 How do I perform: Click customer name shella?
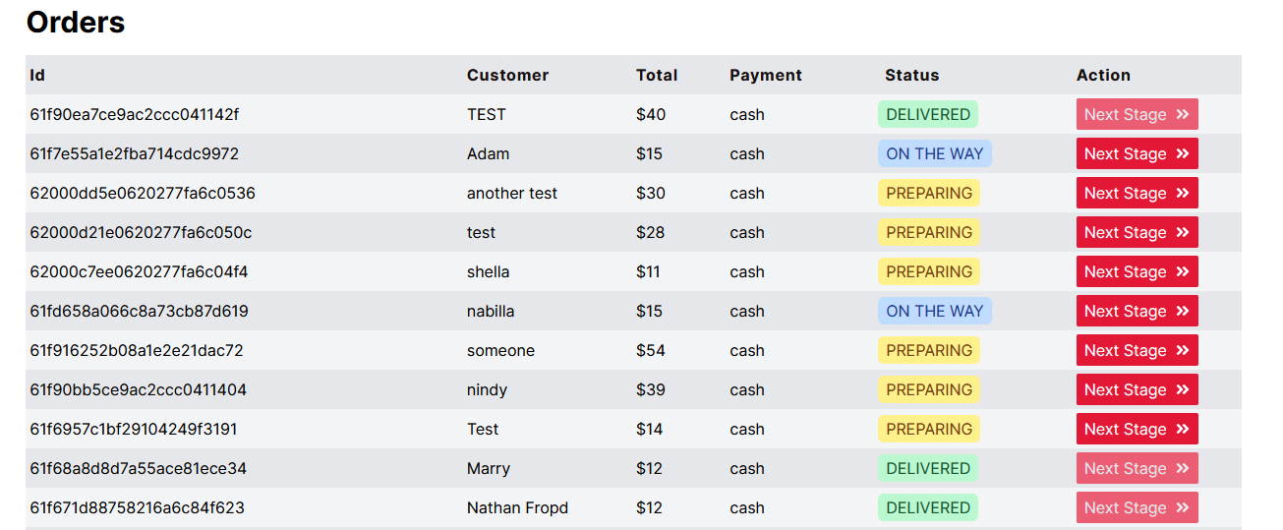pos(489,271)
